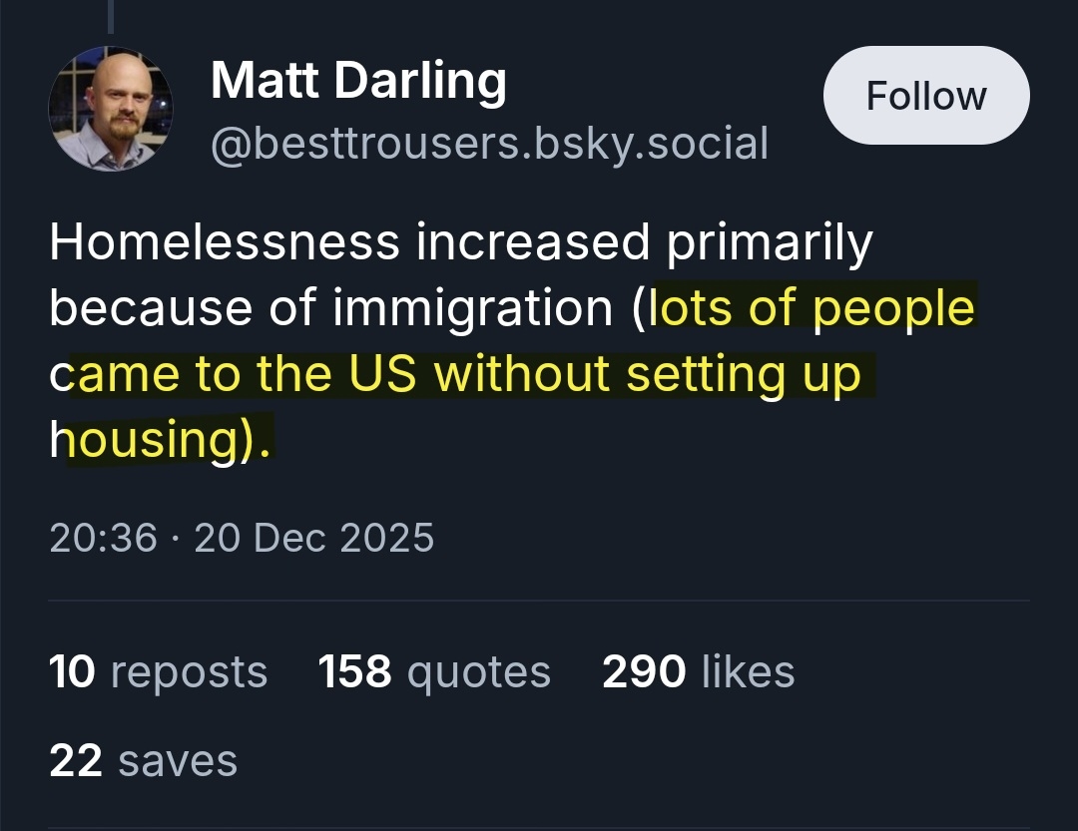Click the word 'Homelessness' in the post

[x=224, y=243]
